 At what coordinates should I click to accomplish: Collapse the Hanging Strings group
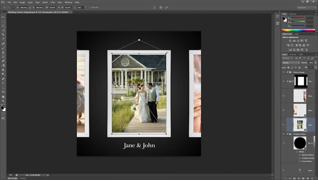pyautogui.click(x=287, y=134)
